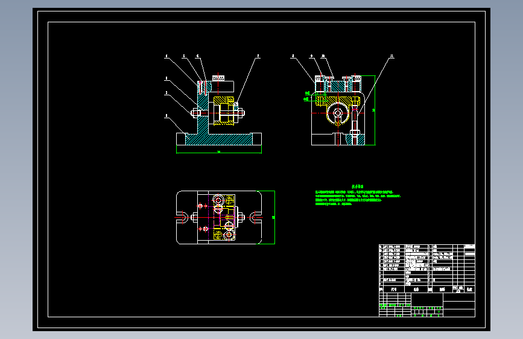Click balloon number 10 above the side view
The width and height of the screenshot is (523, 339).
tap(323, 56)
